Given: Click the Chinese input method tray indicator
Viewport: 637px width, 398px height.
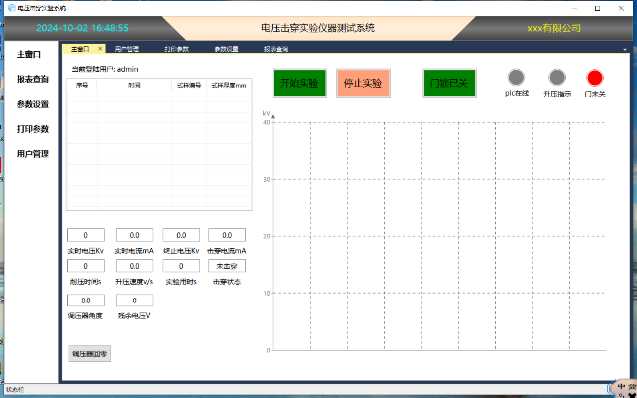Looking at the screenshot, I should (621, 386).
